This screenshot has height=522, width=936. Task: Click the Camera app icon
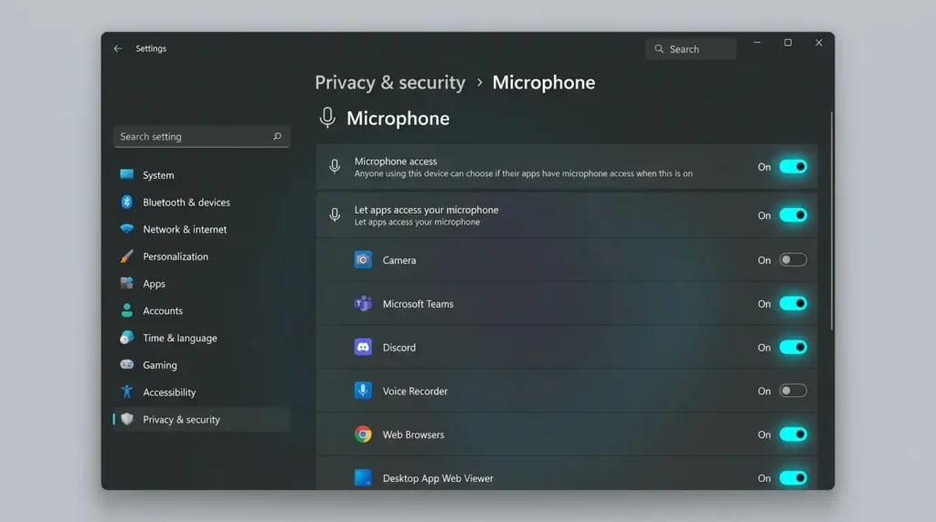pyautogui.click(x=363, y=260)
